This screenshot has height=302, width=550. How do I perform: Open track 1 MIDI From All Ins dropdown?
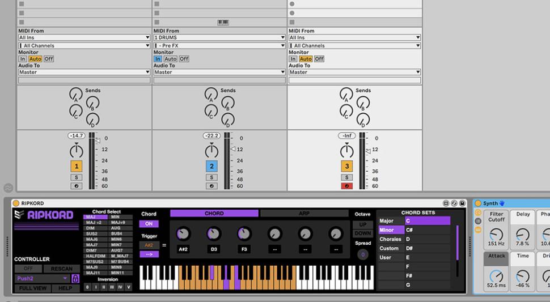click(84, 37)
